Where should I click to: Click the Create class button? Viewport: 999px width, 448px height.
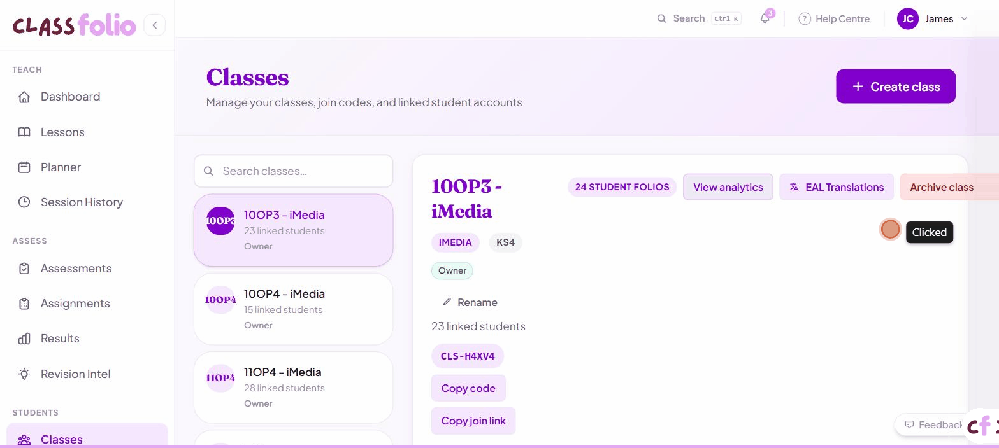896,87
